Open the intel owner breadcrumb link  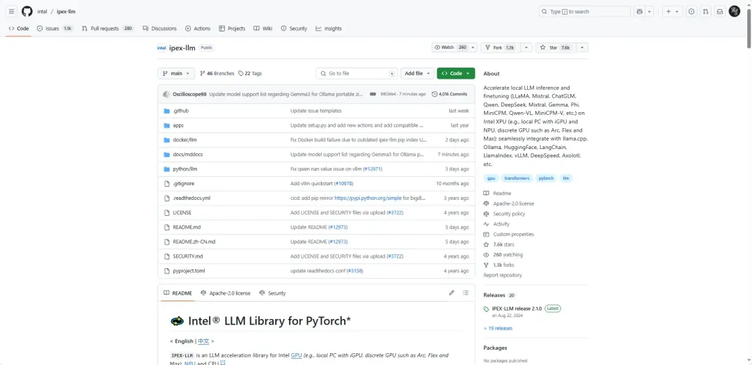point(42,12)
